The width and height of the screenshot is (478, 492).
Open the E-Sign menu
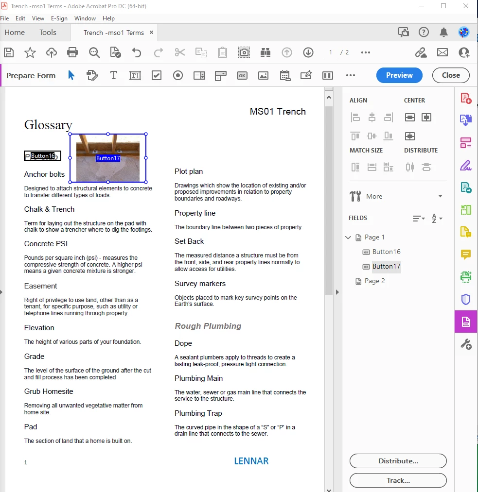tap(59, 18)
